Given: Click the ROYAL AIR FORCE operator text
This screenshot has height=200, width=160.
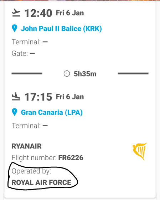Looking at the screenshot, I should [x=41, y=182].
